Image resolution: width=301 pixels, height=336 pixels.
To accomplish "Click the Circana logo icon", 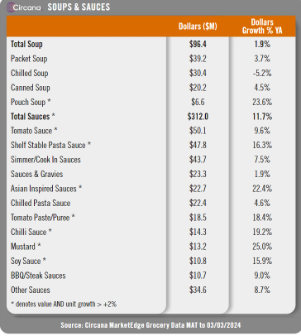I will (11, 7).
